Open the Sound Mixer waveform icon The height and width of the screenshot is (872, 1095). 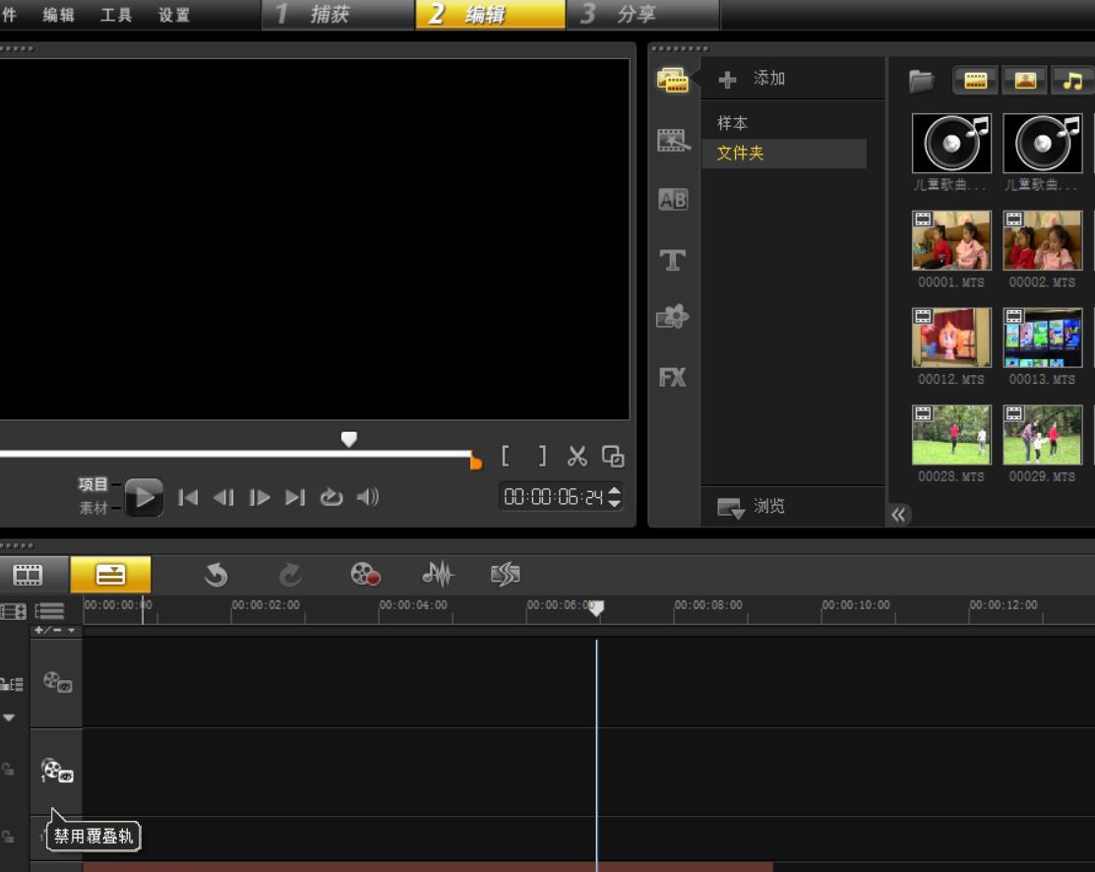(438, 575)
